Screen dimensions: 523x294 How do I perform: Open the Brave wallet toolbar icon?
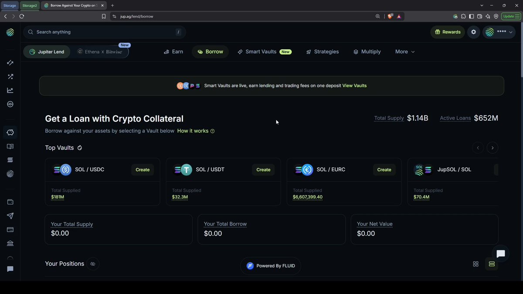click(x=480, y=17)
